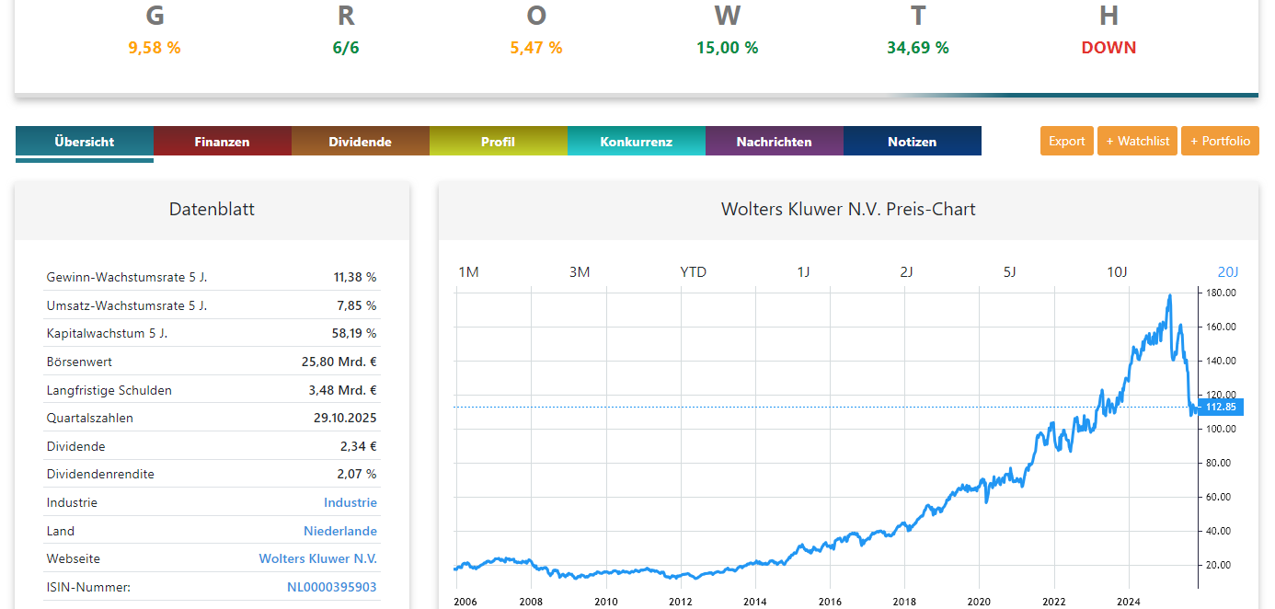Open the Dividende tab
Screen dimensions: 1275x609
[360, 142]
